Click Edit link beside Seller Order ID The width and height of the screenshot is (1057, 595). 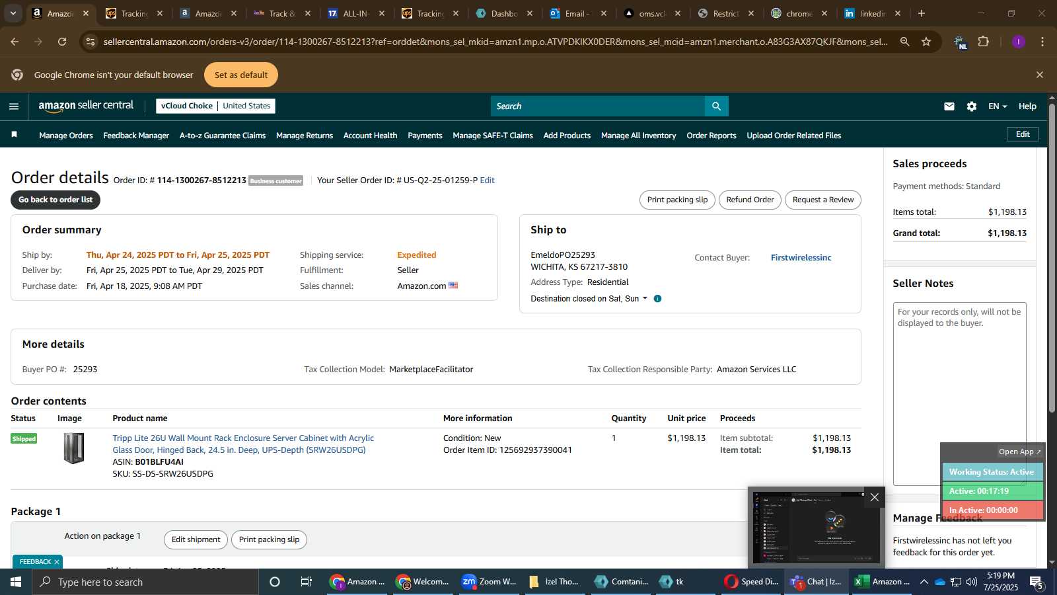pos(487,180)
